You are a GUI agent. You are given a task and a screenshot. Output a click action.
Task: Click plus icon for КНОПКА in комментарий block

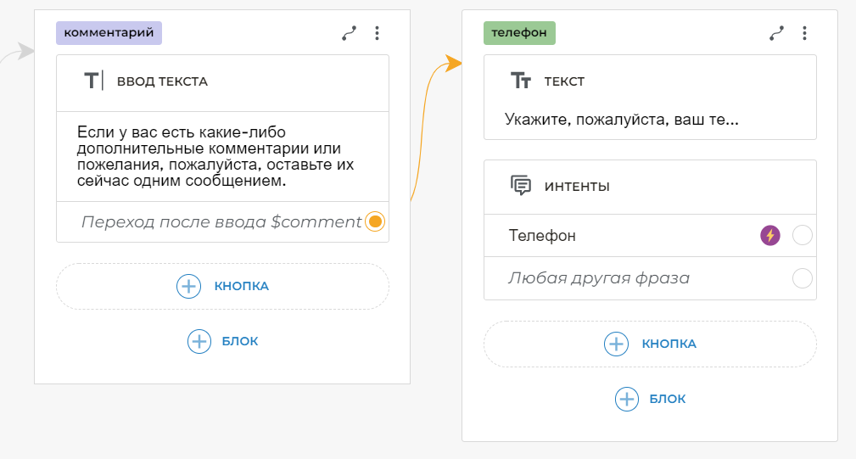(188, 286)
